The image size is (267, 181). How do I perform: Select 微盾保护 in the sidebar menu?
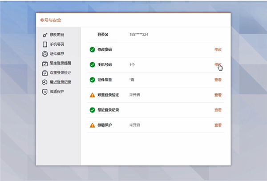pyautogui.click(x=57, y=92)
